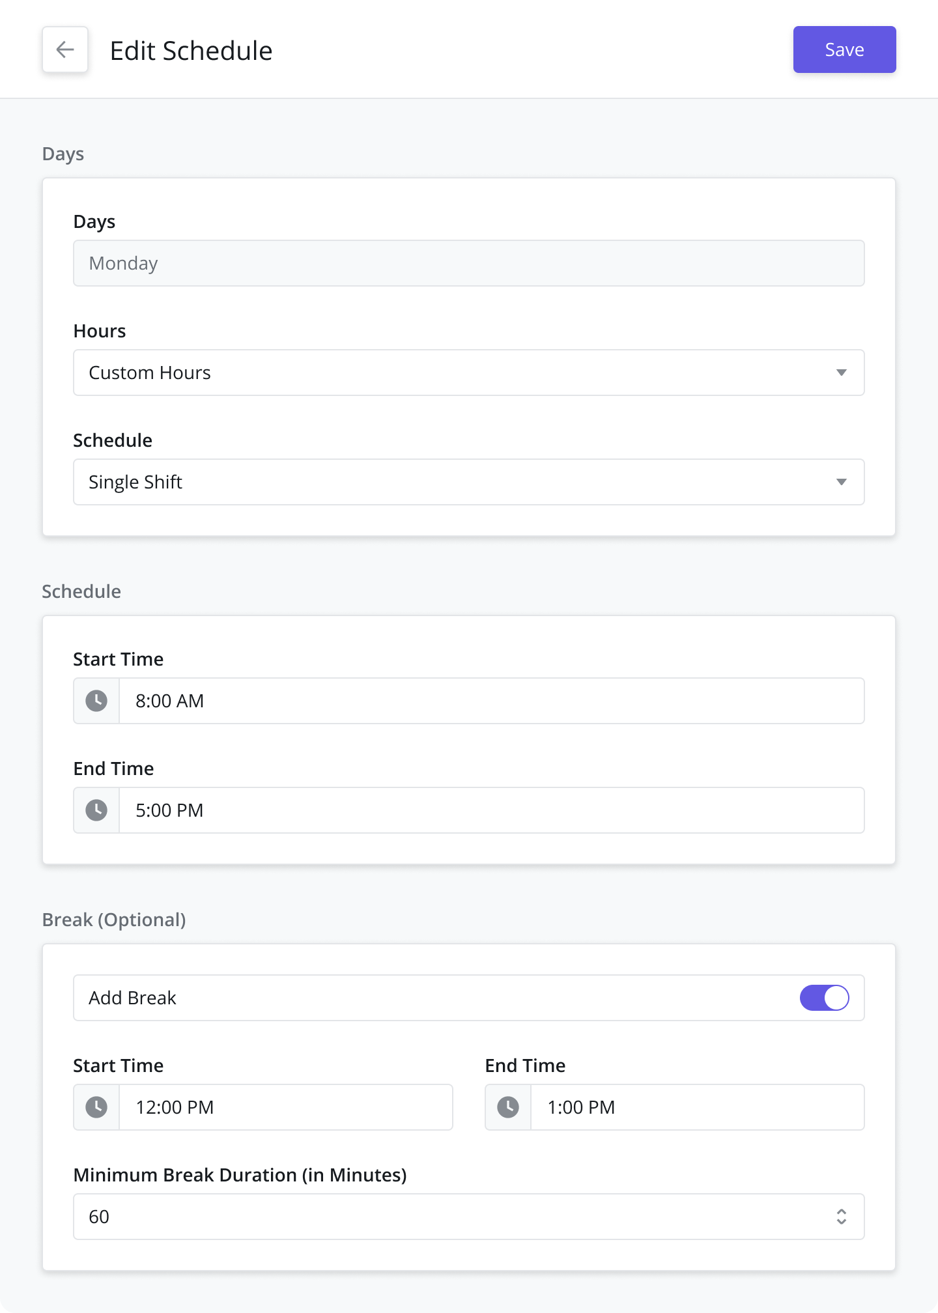Select the Custom Hours combo box
This screenshot has height=1313, width=938.
click(x=469, y=373)
